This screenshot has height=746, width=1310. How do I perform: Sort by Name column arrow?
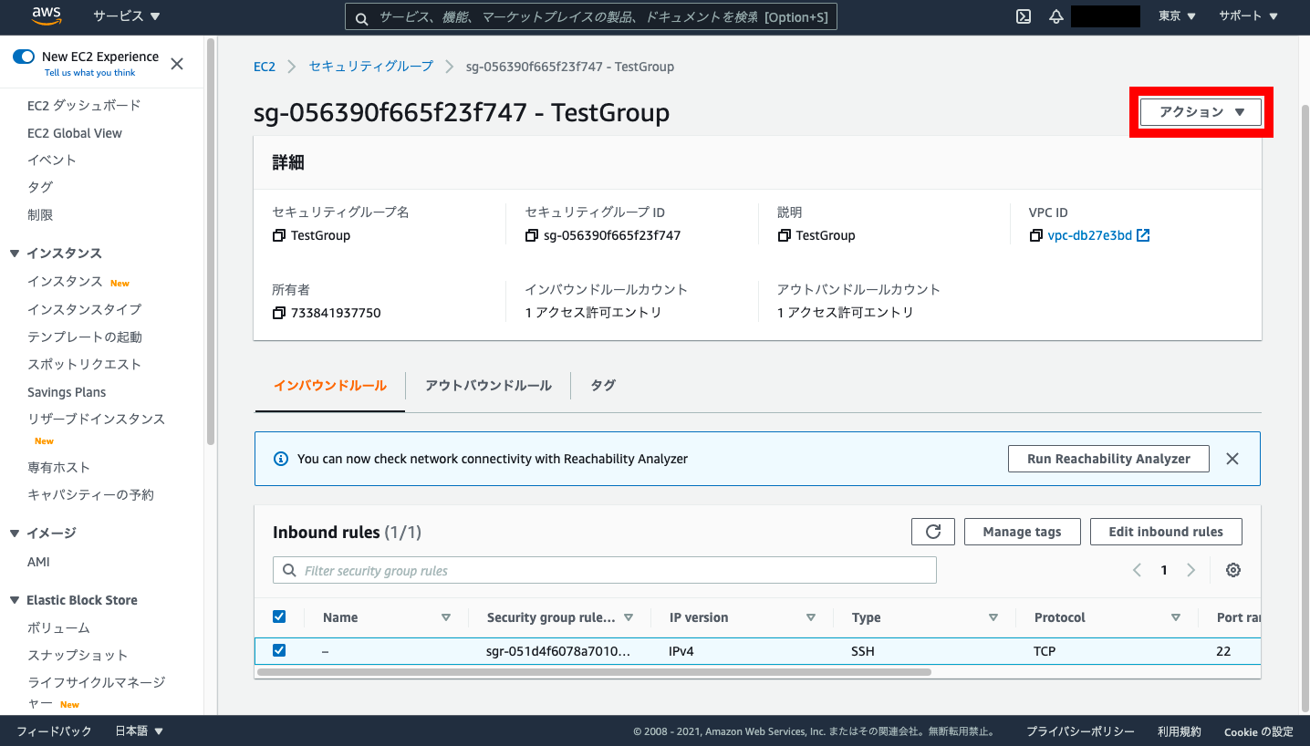click(446, 617)
